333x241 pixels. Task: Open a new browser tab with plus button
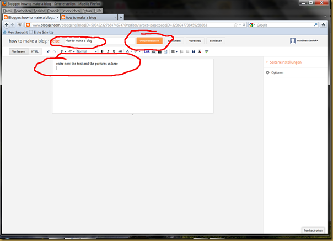pos(121,18)
